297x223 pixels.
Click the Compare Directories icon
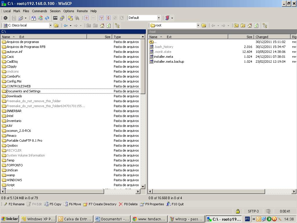click(34, 18)
